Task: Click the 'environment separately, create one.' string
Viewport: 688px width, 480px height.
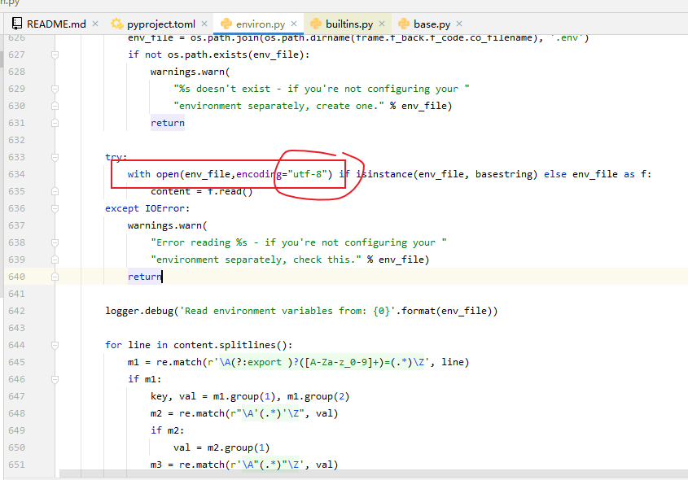Action: tap(279, 106)
